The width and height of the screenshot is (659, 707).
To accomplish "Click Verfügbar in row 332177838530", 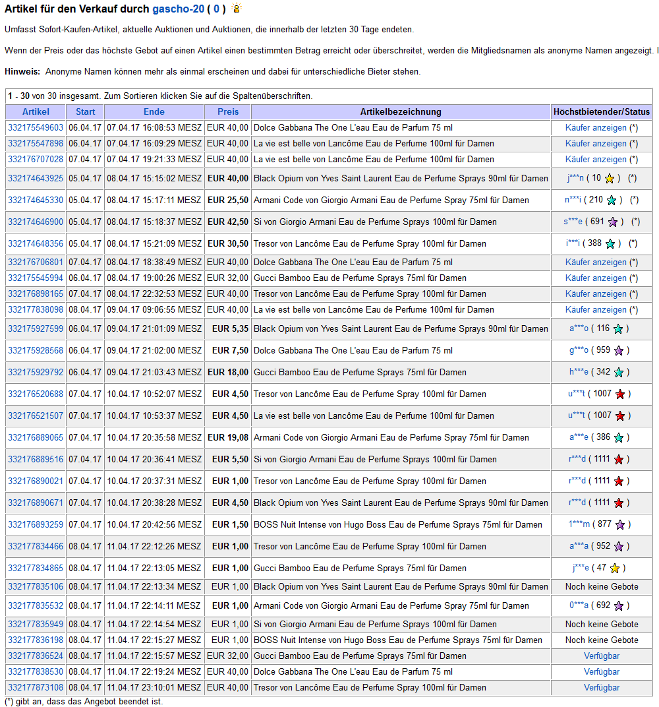I will pos(602,672).
